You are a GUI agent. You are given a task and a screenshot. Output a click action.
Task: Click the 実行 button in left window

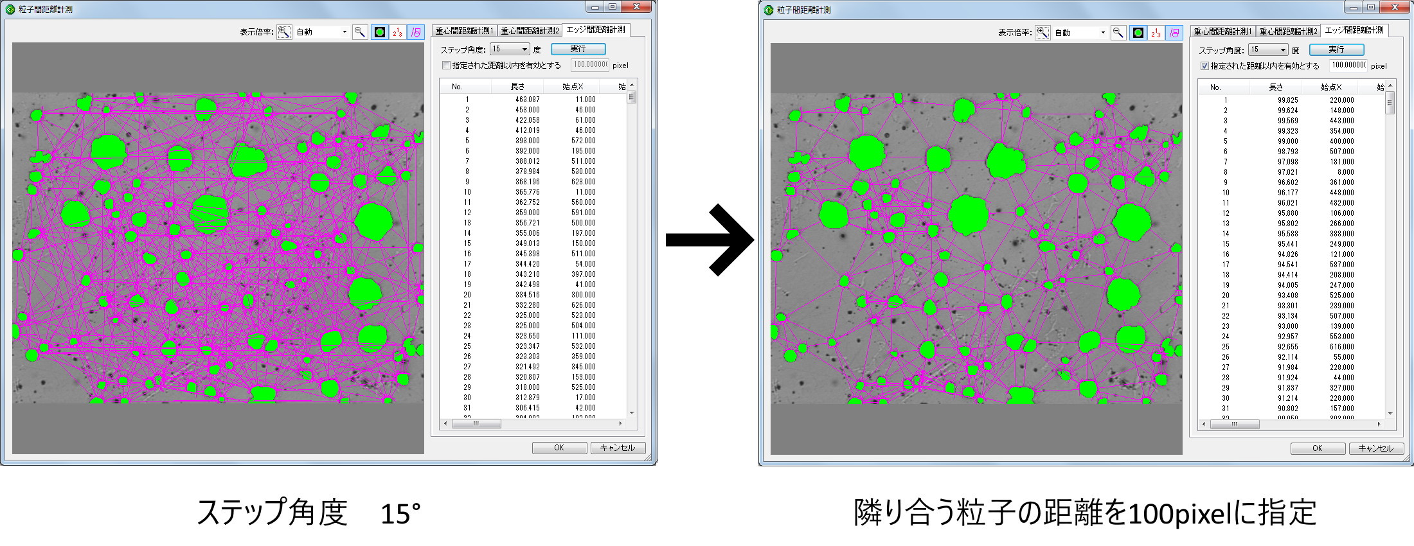(x=578, y=49)
